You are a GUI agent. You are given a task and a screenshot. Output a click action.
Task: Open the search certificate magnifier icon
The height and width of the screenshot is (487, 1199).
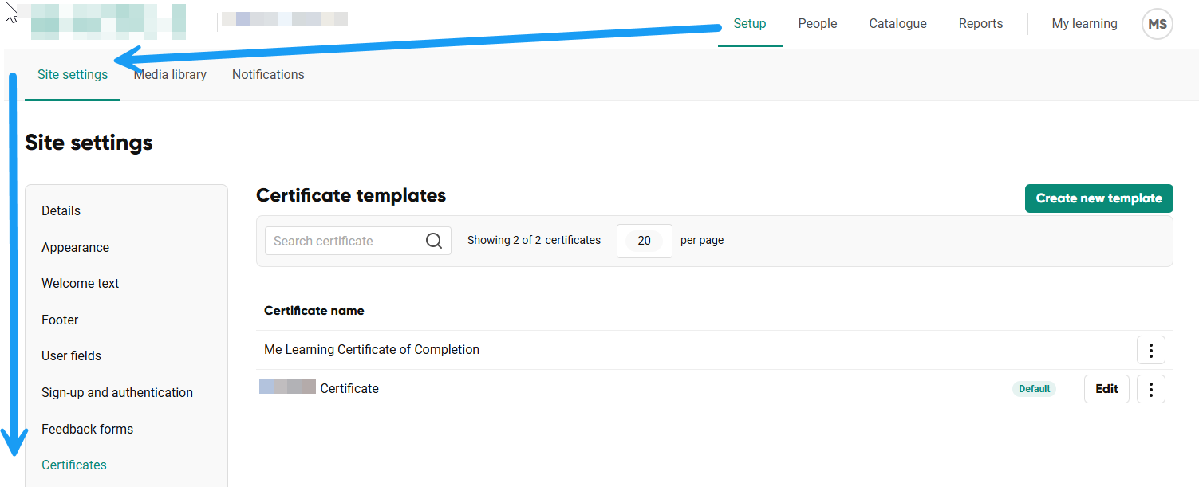pos(434,240)
